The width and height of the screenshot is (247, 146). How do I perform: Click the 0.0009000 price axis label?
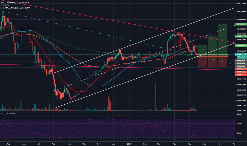241,20
